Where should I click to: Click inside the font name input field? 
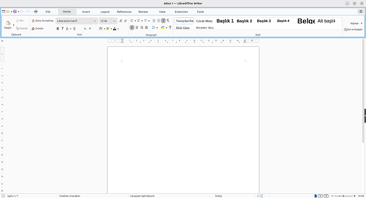(x=74, y=21)
